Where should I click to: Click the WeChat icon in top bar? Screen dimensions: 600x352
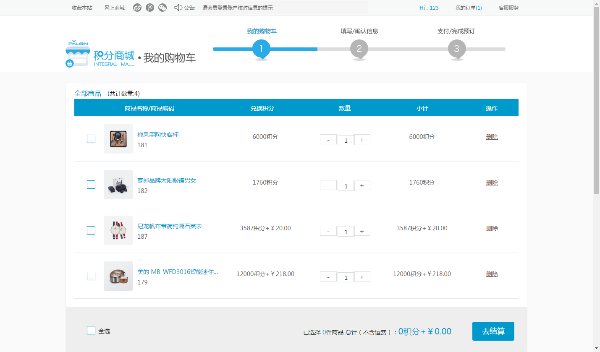click(x=162, y=8)
